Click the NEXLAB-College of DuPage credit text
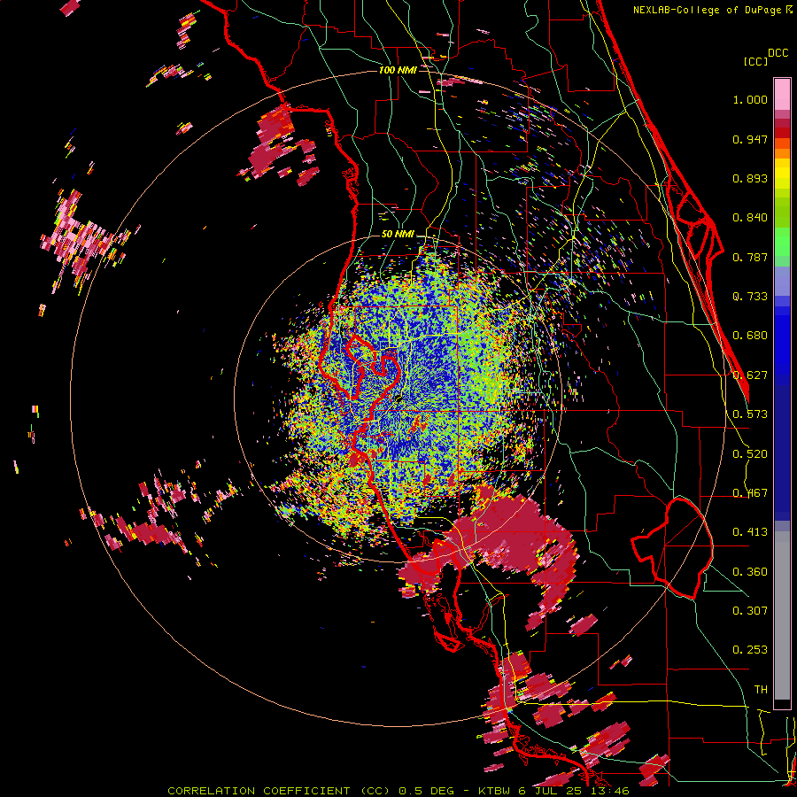797x797 pixels. (x=708, y=10)
